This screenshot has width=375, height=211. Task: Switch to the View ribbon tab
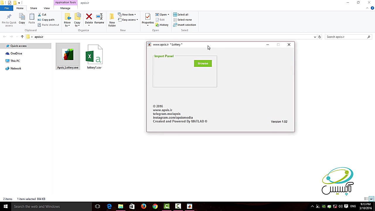[47, 8]
